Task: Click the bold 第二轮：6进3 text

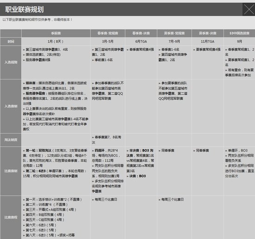Action: click(36, 171)
